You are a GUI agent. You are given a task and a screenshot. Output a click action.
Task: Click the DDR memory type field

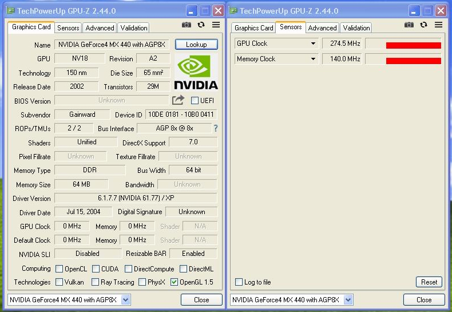pyautogui.click(x=90, y=170)
